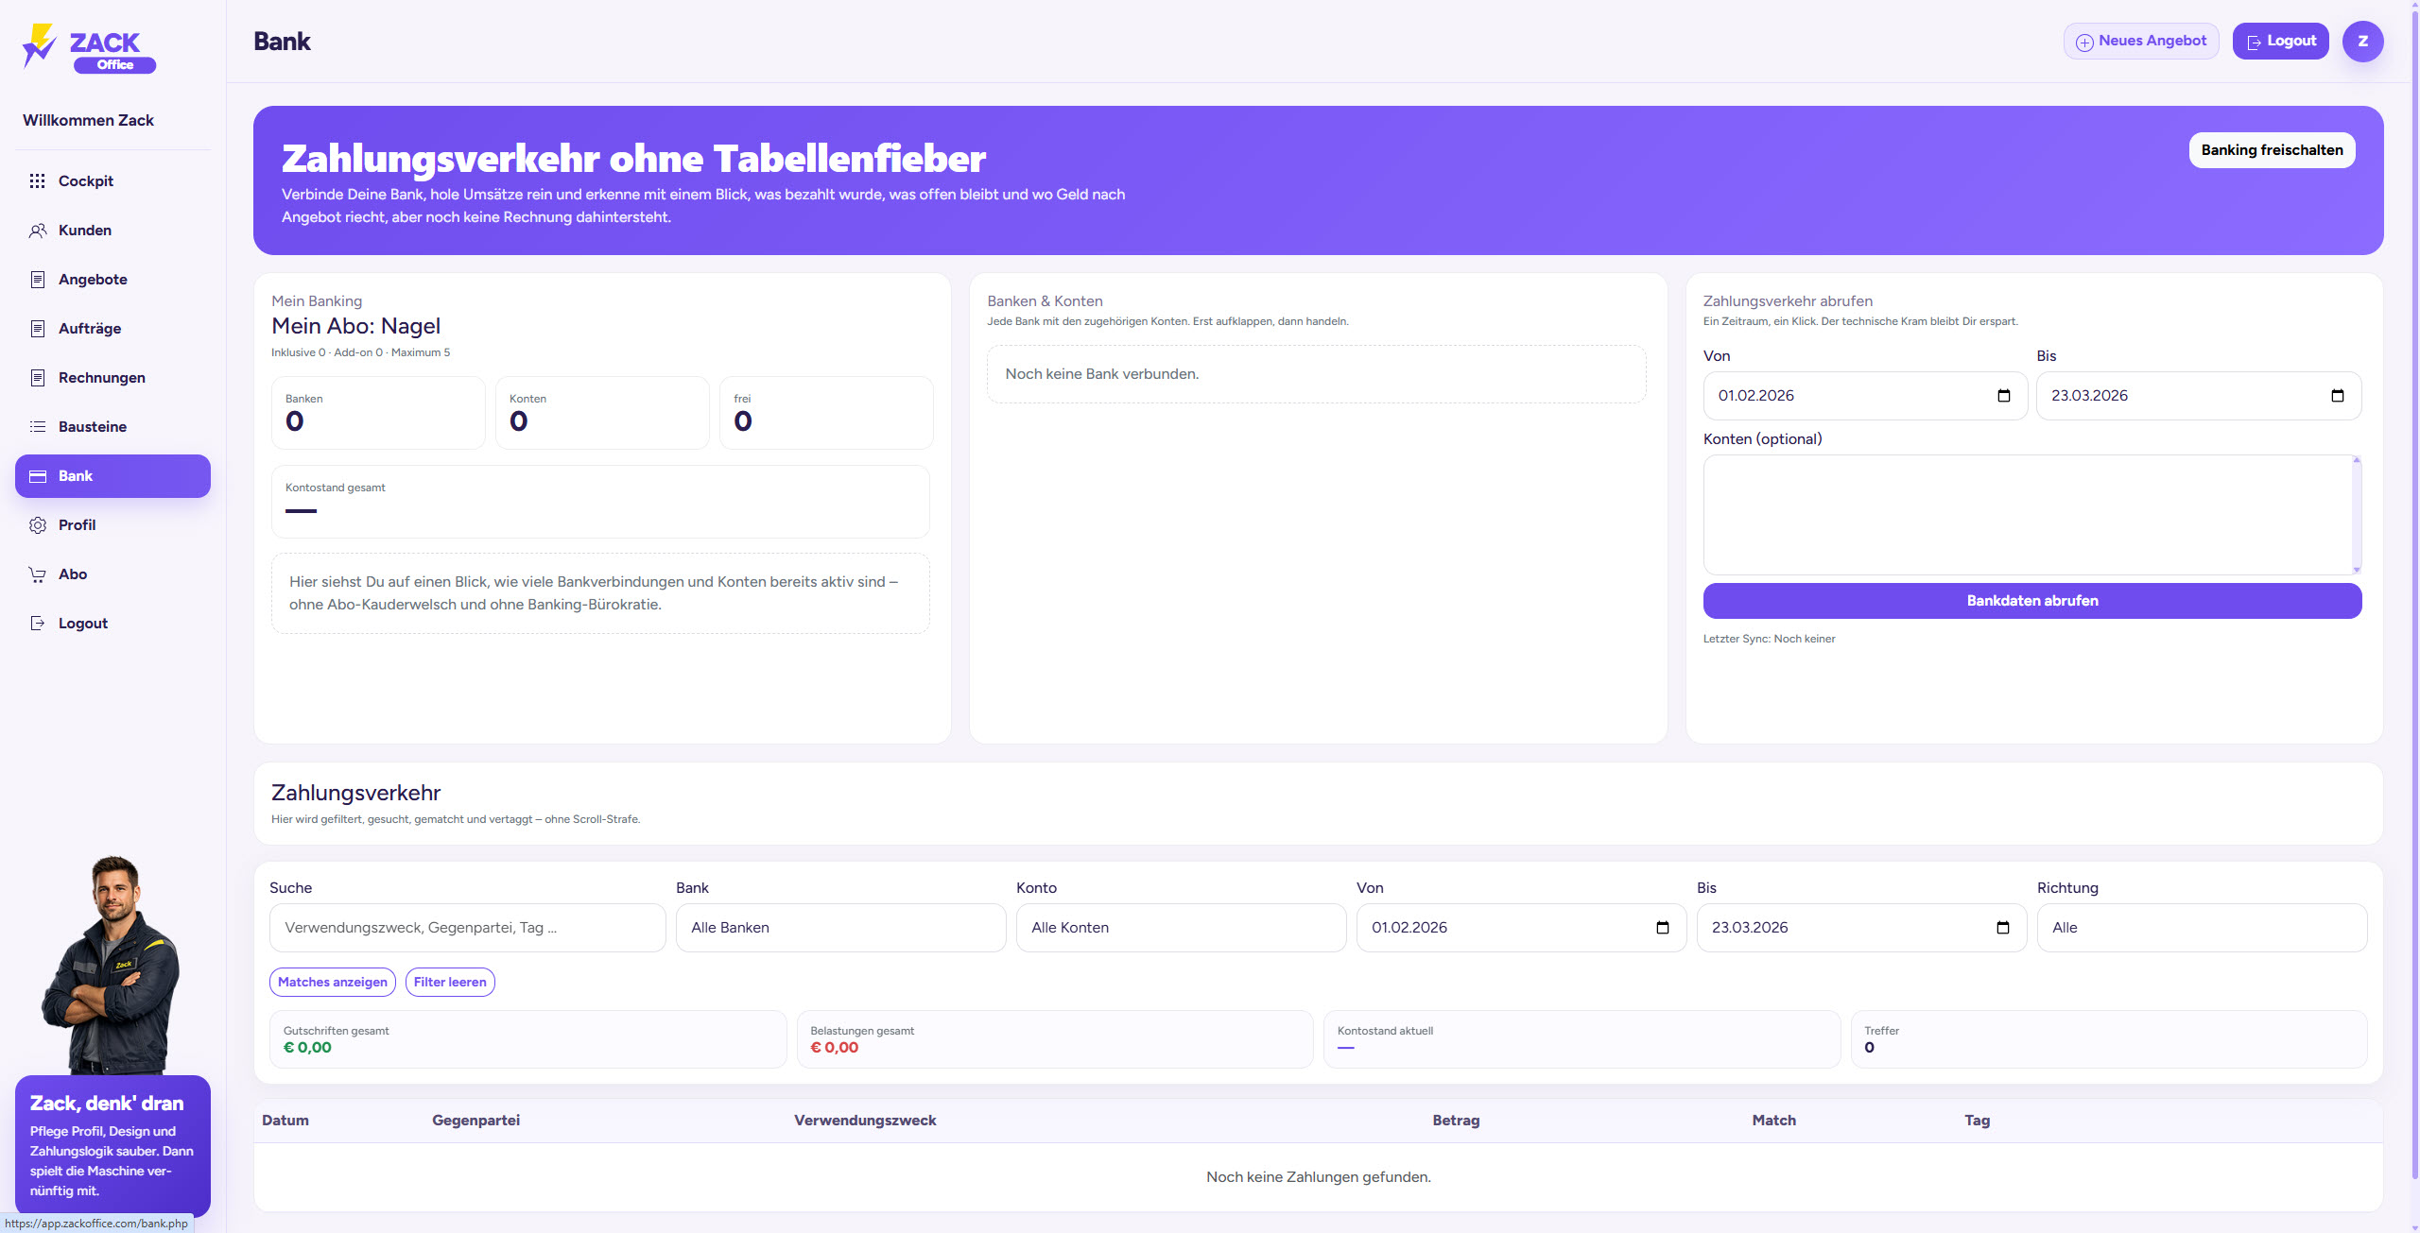This screenshot has width=2420, height=1233.
Task: Click the Profil gear icon
Action: (x=38, y=525)
